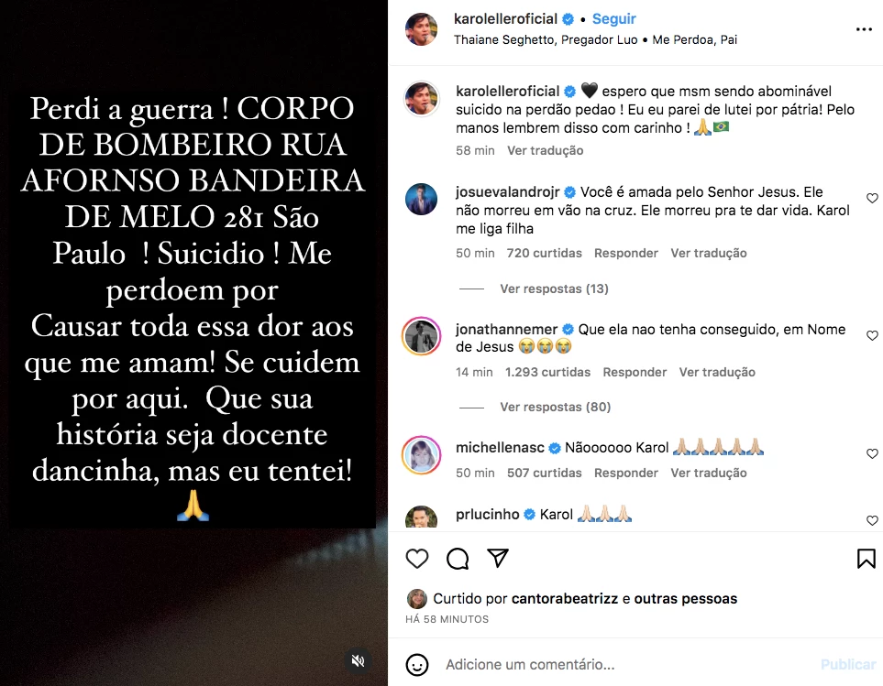Open the comment bubble icon
The width and height of the screenshot is (883, 686).
point(458,559)
